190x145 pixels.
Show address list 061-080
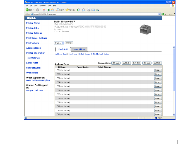click(147, 63)
